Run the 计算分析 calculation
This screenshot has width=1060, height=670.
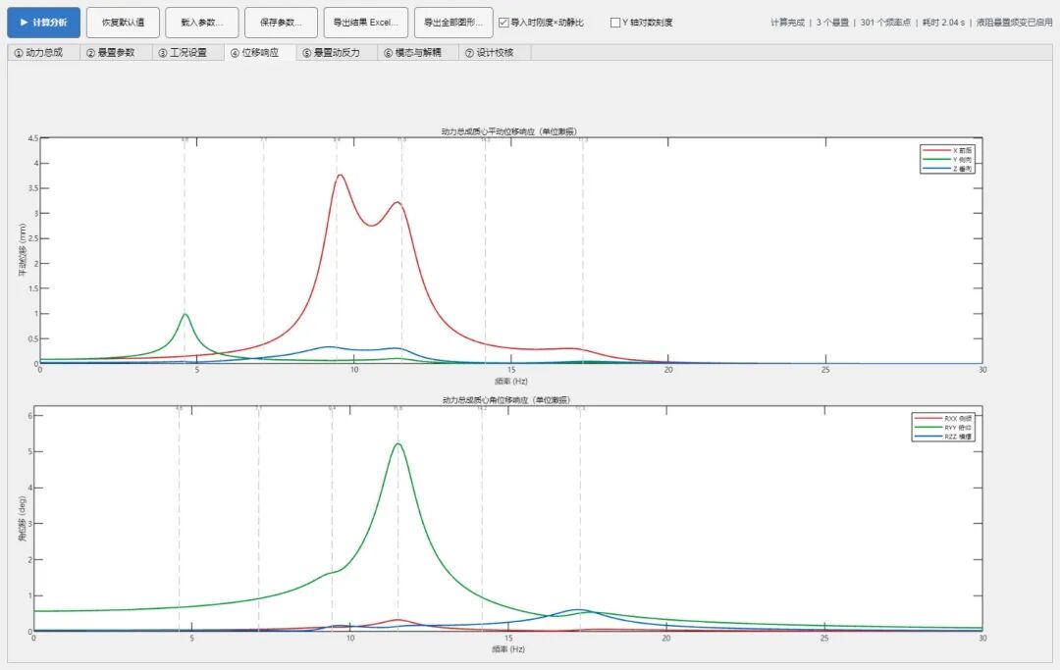tap(44, 23)
